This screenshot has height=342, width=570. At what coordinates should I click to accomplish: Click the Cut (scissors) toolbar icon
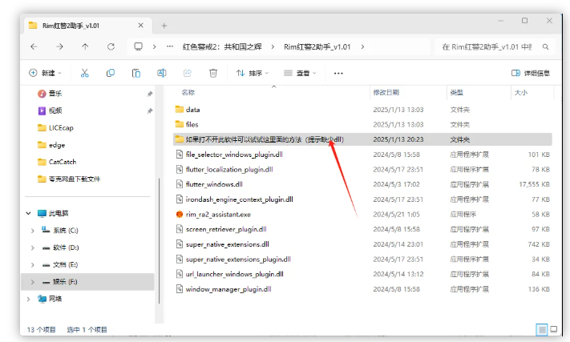[84, 73]
